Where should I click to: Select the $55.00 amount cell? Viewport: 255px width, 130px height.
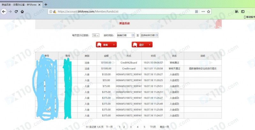pos(106,80)
